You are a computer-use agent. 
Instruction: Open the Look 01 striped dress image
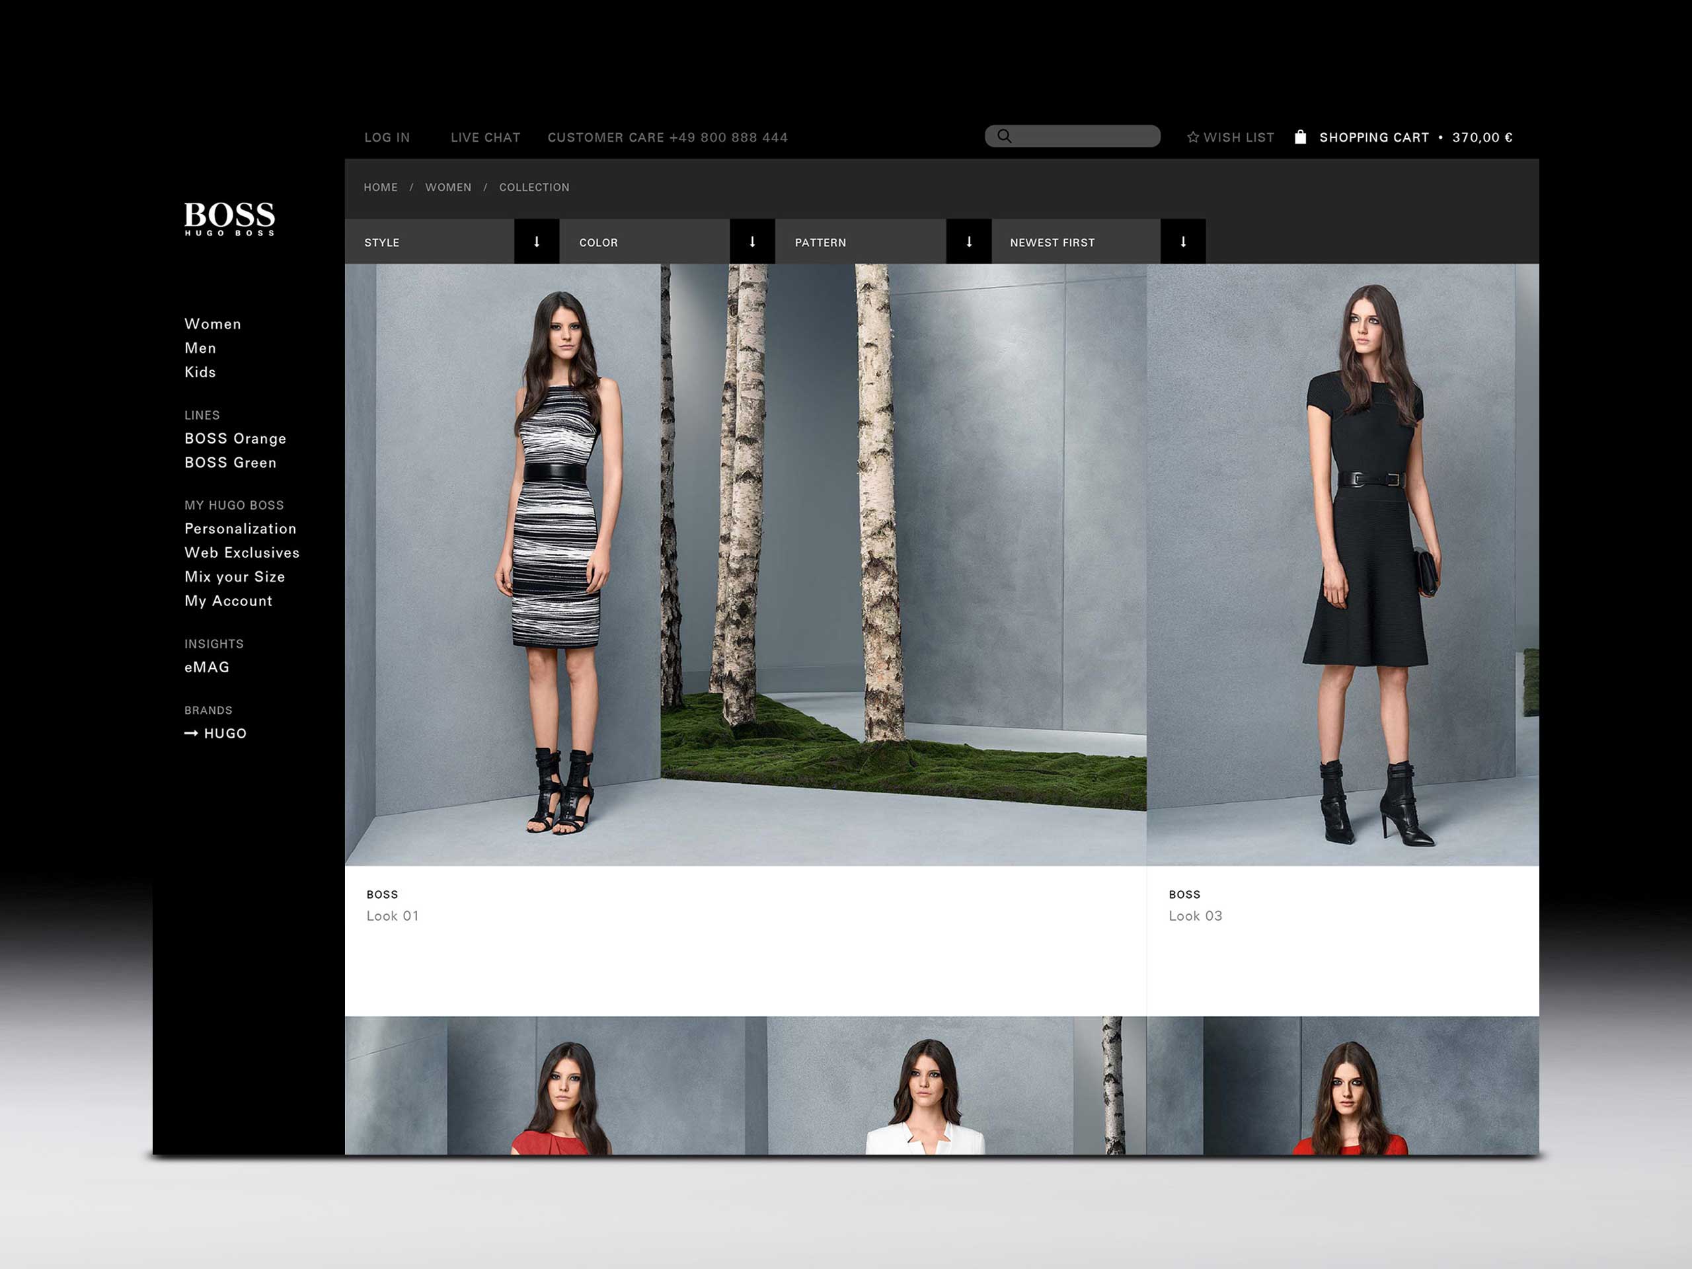click(x=746, y=564)
